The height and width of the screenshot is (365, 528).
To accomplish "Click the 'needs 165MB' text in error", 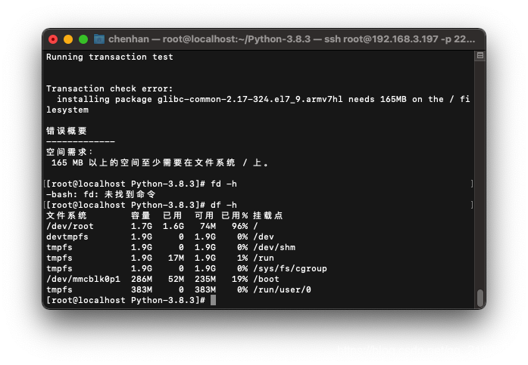I will [377, 100].
